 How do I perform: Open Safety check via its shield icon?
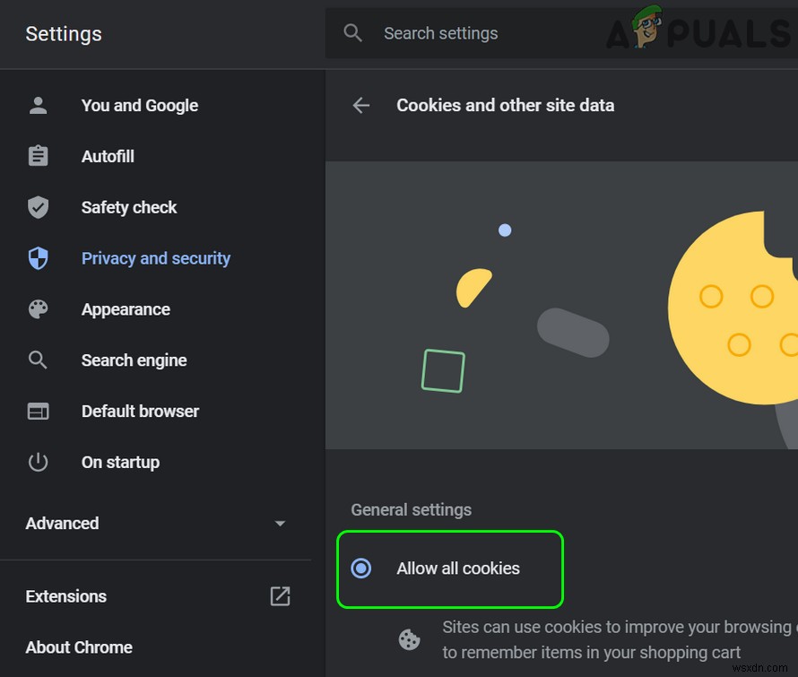pyautogui.click(x=38, y=207)
